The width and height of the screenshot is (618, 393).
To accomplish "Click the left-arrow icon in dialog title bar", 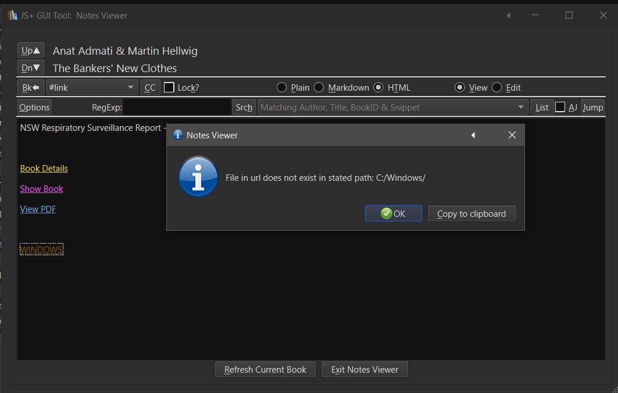I will 473,135.
